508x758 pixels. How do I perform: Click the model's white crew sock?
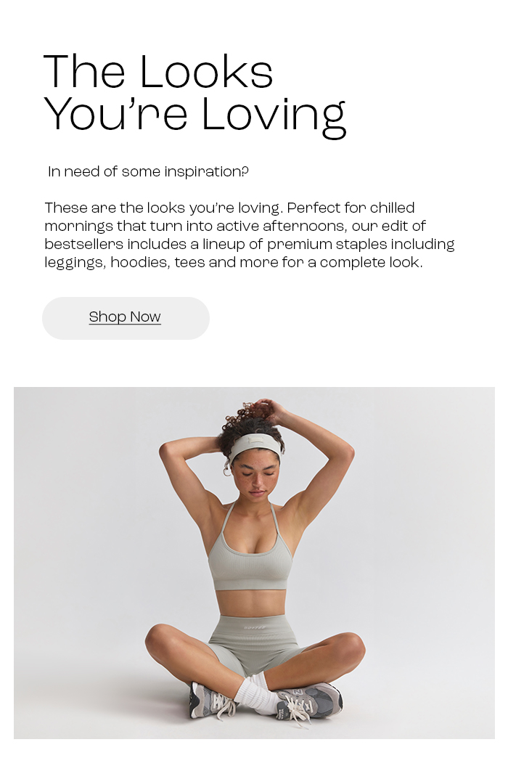coord(256,693)
